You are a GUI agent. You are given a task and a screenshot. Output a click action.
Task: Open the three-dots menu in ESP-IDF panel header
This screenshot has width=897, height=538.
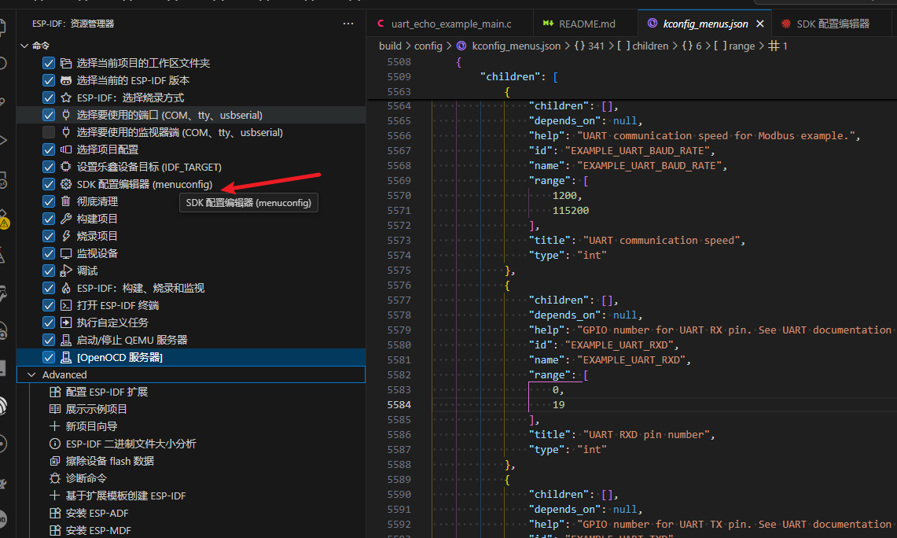[348, 24]
